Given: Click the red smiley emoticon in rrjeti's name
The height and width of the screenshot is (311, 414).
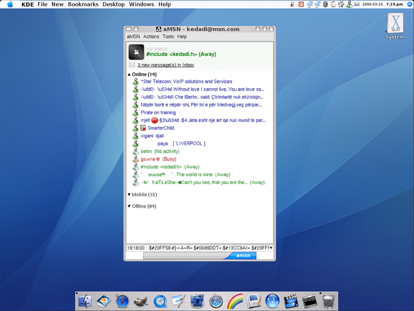Looking at the screenshot, I should 154,121.
